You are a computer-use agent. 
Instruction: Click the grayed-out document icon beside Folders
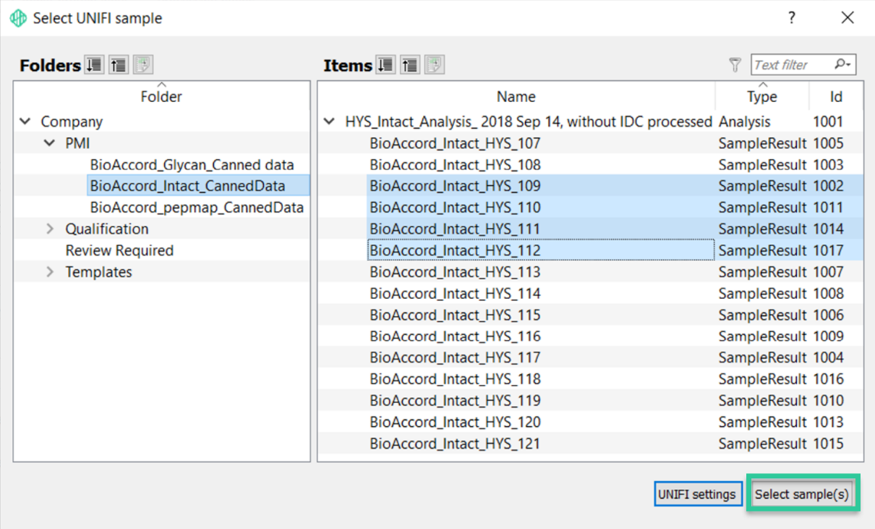click(x=143, y=65)
